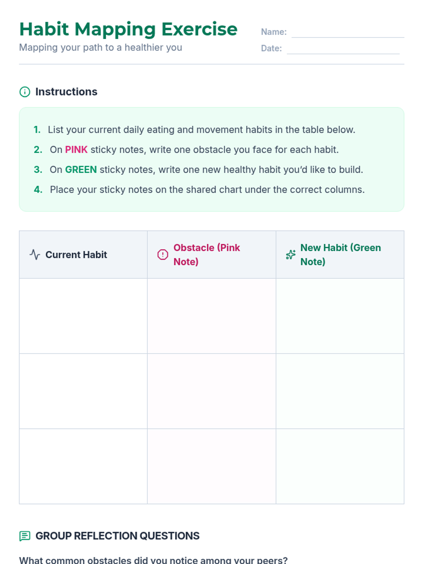
Task: Click the second row Current Habit cell
Action: click(83, 391)
